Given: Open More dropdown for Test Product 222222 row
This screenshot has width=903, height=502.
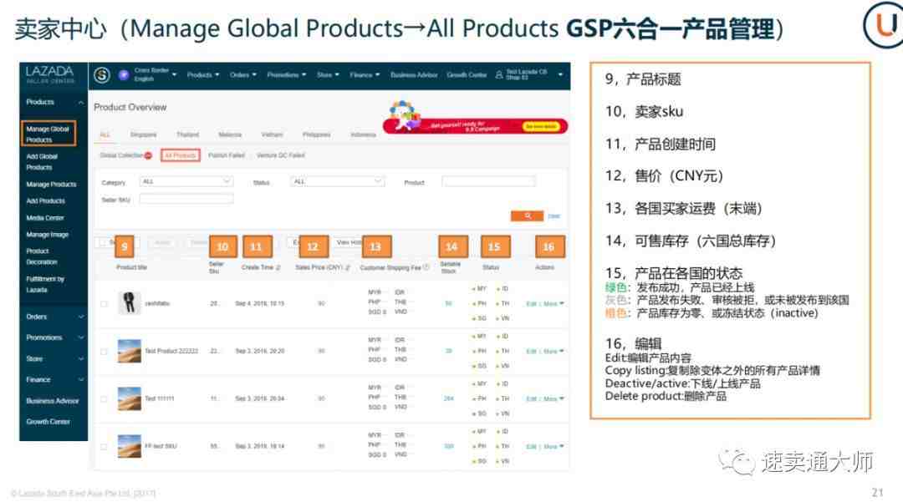Looking at the screenshot, I should (x=554, y=352).
